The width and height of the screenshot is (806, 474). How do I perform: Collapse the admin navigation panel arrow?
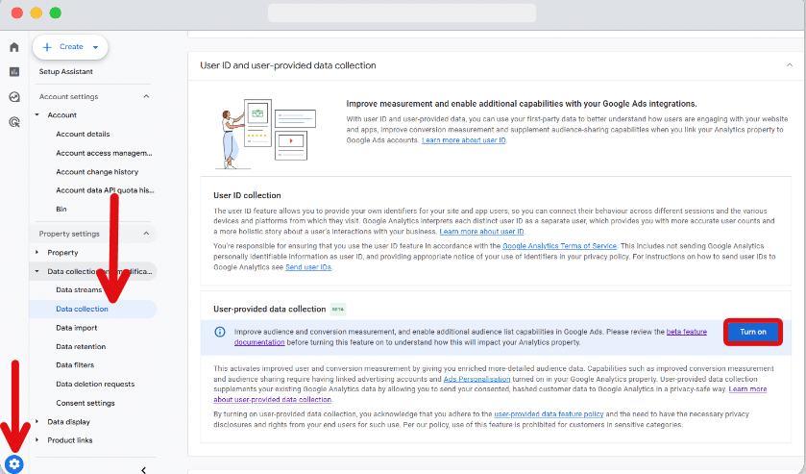click(x=143, y=469)
